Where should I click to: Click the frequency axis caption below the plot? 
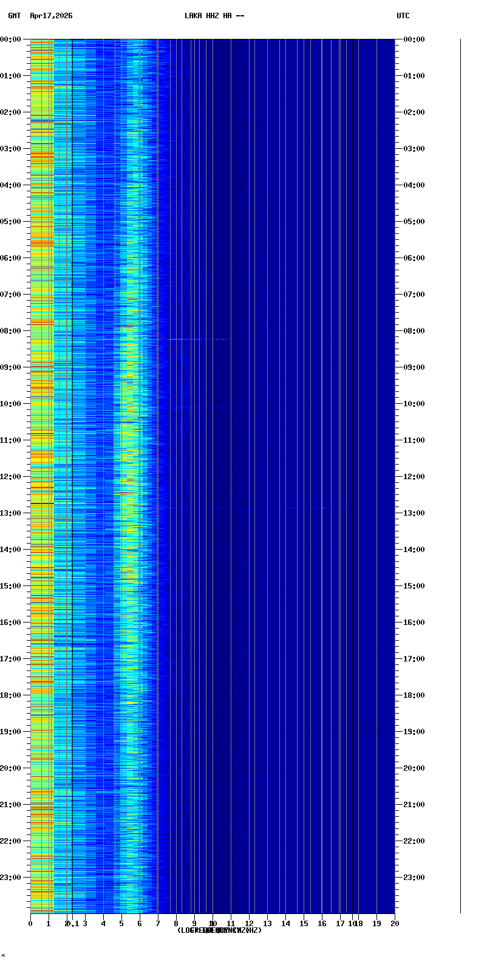pos(219,930)
